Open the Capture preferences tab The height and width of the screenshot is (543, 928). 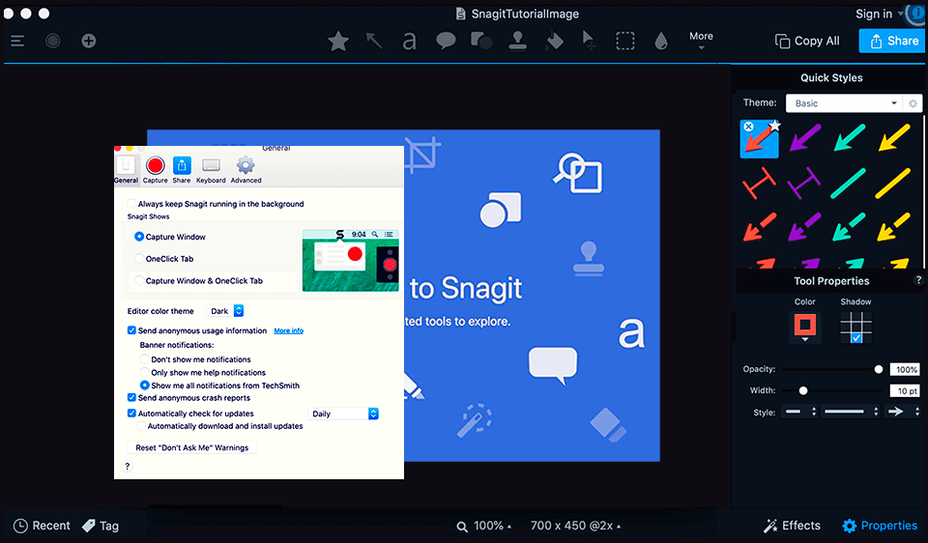coord(155,170)
